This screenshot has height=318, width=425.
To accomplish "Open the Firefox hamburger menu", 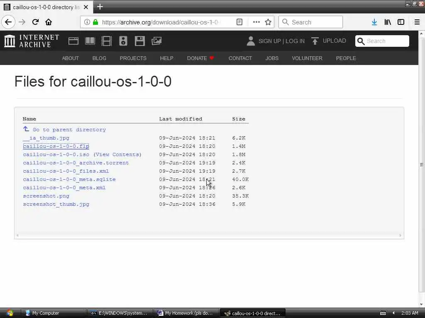I will click(x=417, y=22).
